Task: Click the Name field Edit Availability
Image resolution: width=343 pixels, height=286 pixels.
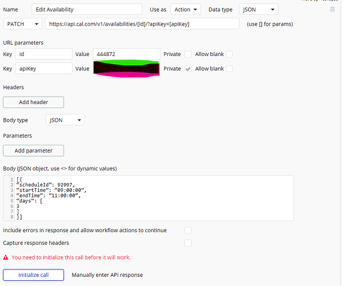Action: pos(87,9)
